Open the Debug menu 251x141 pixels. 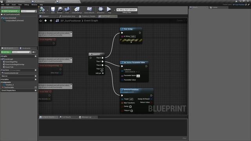coord(27,5)
